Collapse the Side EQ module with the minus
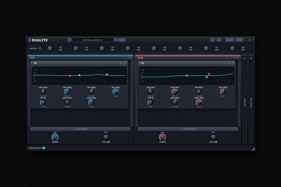This screenshot has height=187, width=281. tap(224, 63)
